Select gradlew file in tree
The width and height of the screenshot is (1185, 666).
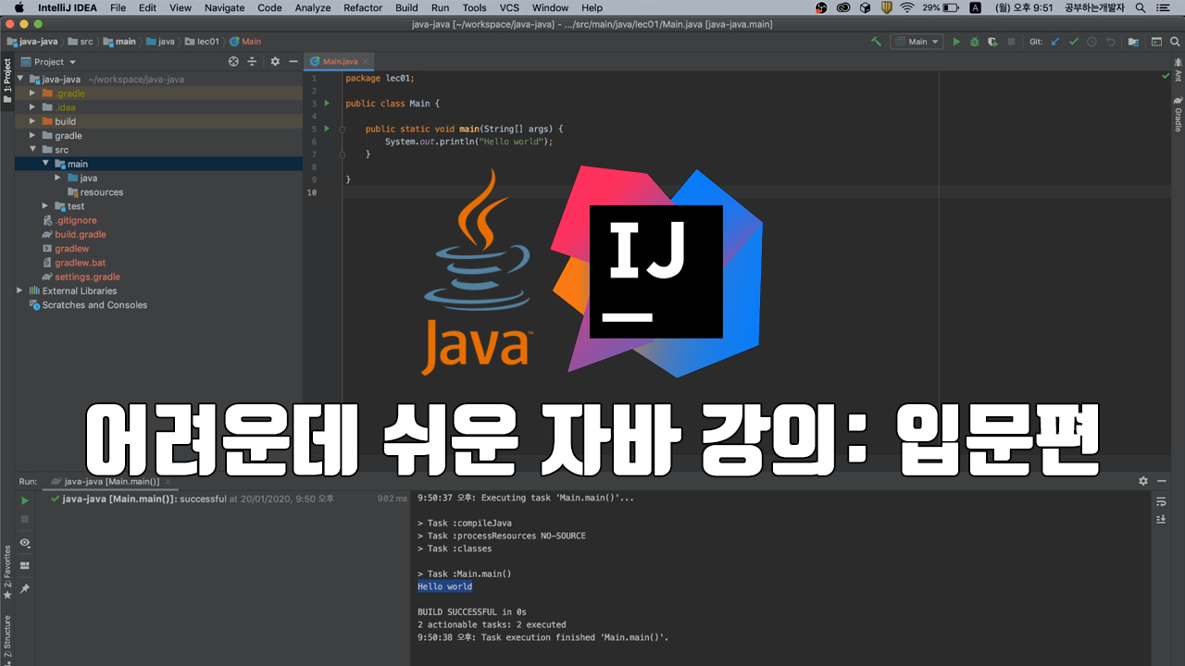(x=71, y=249)
